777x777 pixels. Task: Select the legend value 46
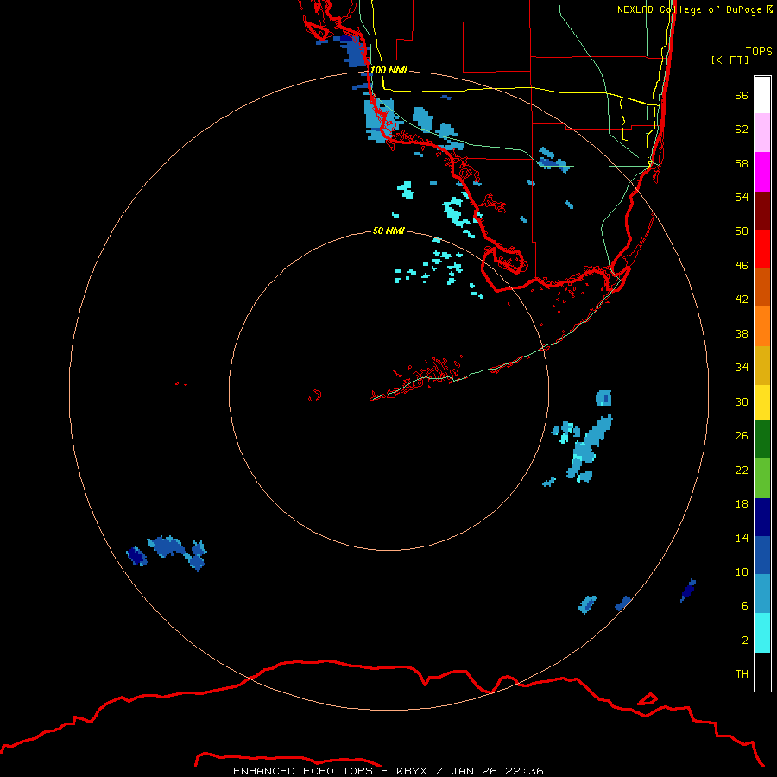742,265
